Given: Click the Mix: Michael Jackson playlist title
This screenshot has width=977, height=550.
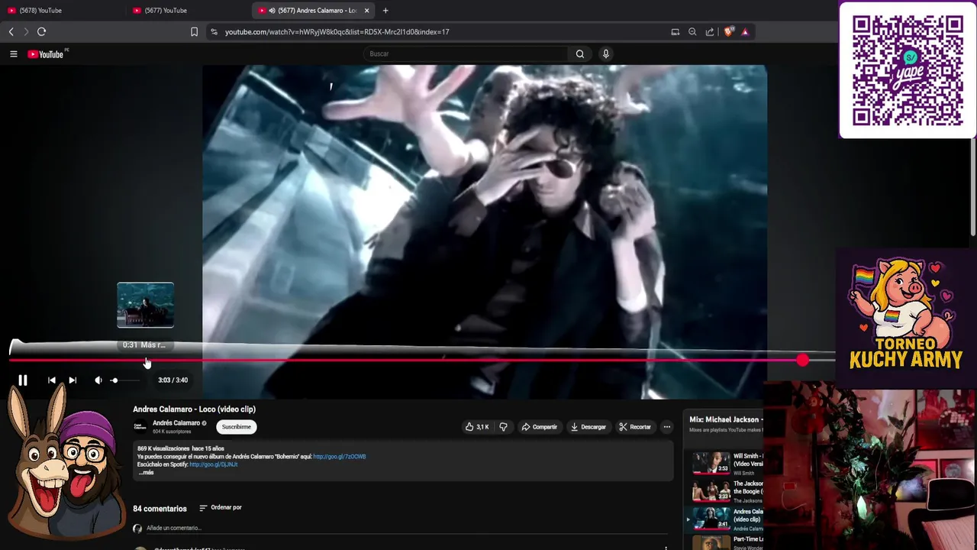Looking at the screenshot, I should click(x=725, y=419).
